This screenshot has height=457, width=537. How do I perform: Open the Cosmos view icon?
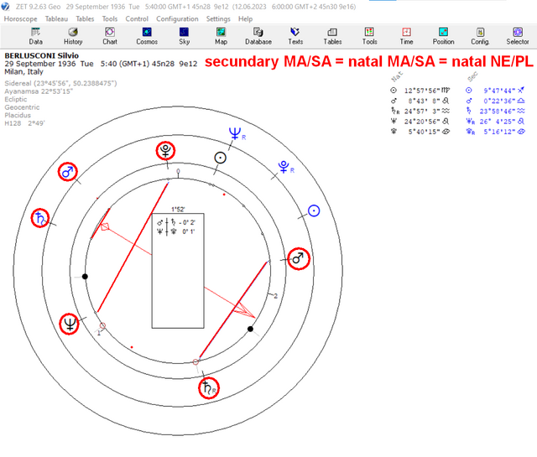[x=147, y=36]
